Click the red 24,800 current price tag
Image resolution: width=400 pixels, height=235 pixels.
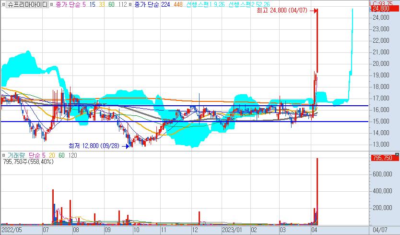pos(385,9)
